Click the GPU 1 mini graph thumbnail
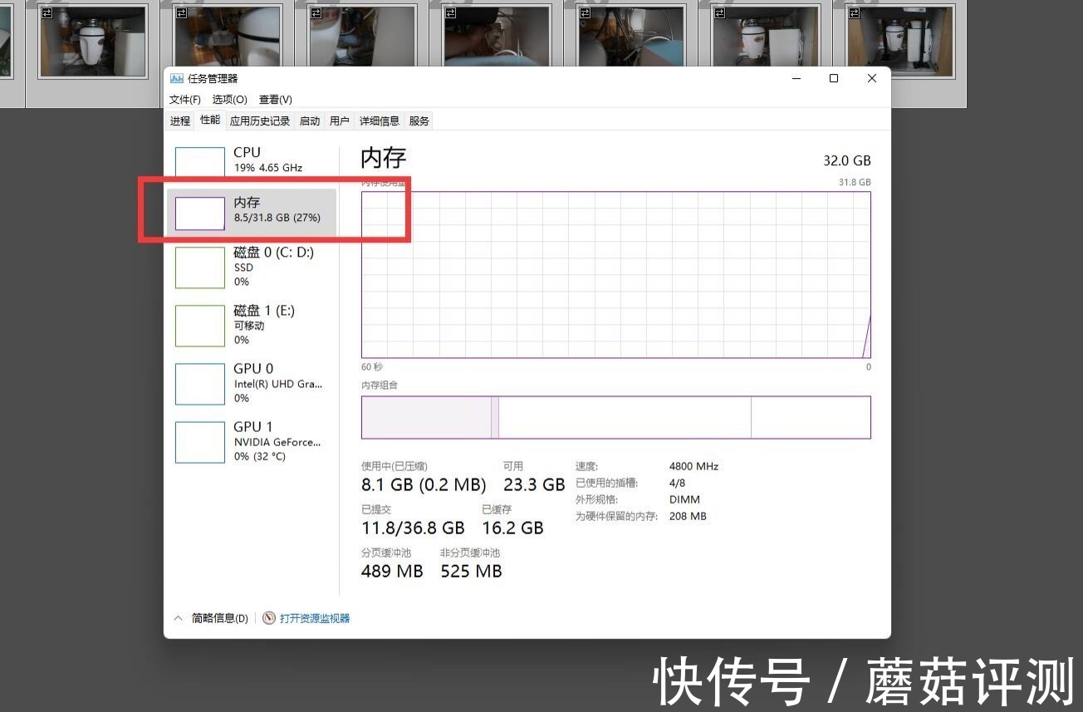1083x712 pixels. click(x=200, y=442)
